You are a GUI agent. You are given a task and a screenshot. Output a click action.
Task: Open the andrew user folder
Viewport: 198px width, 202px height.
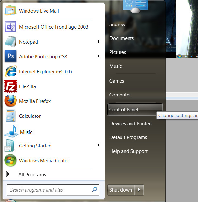click(x=117, y=24)
